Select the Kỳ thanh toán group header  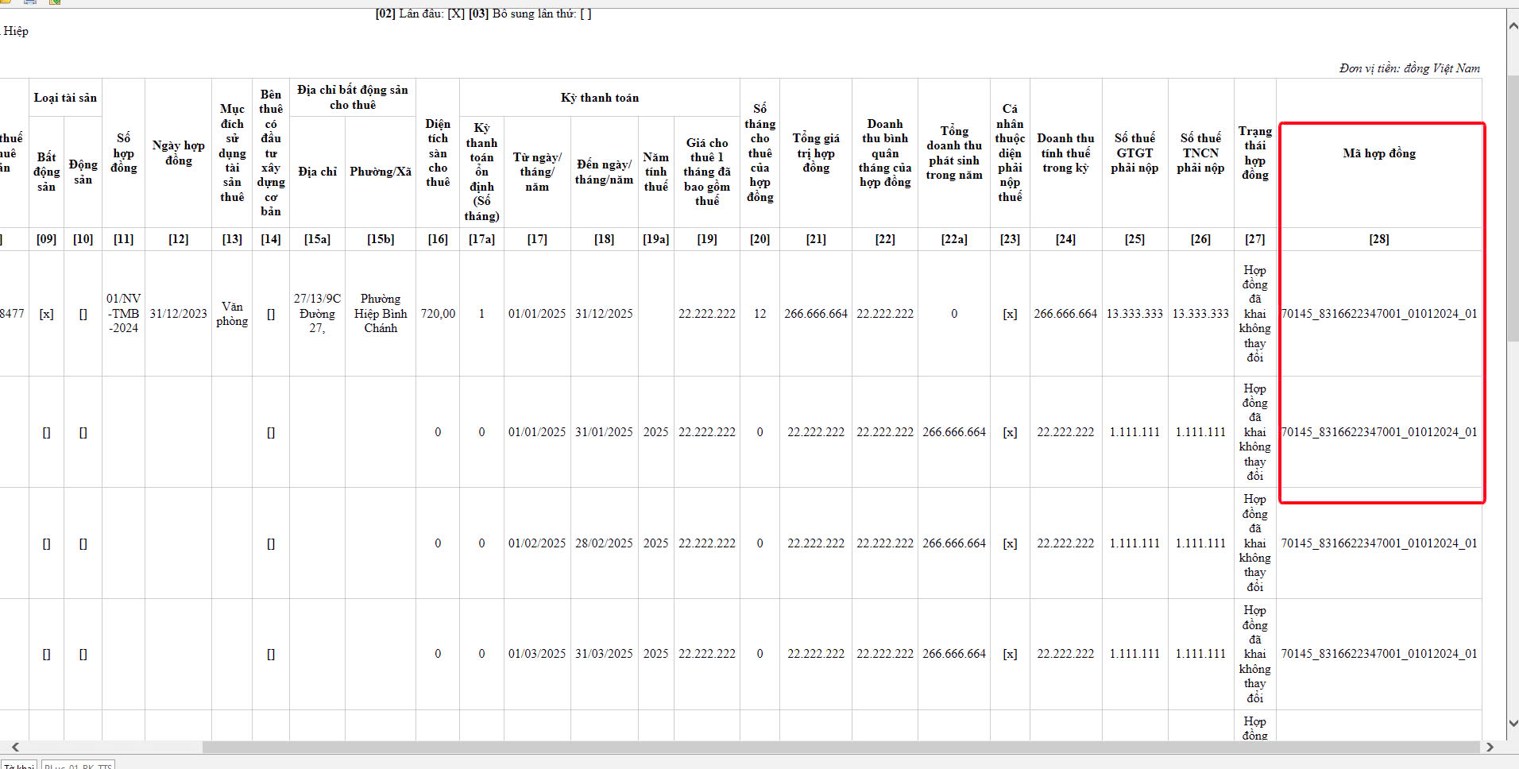[x=600, y=98]
